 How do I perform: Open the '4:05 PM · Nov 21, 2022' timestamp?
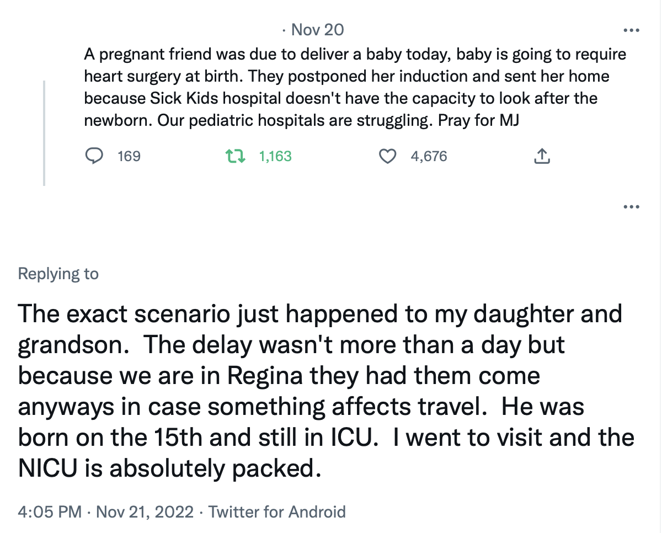tap(105, 511)
